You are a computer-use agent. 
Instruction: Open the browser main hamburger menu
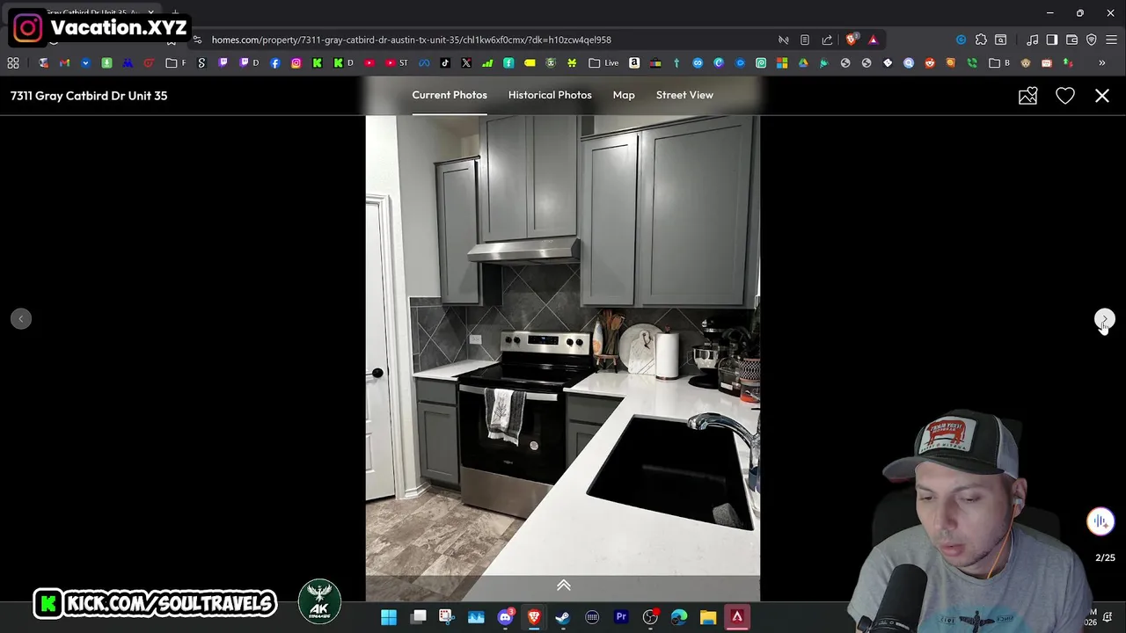point(1112,40)
